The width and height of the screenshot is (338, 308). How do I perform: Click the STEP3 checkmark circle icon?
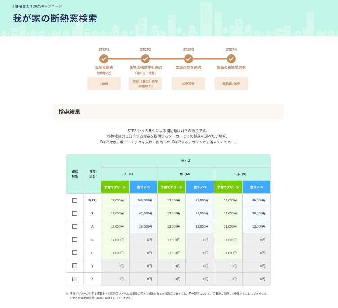click(189, 59)
